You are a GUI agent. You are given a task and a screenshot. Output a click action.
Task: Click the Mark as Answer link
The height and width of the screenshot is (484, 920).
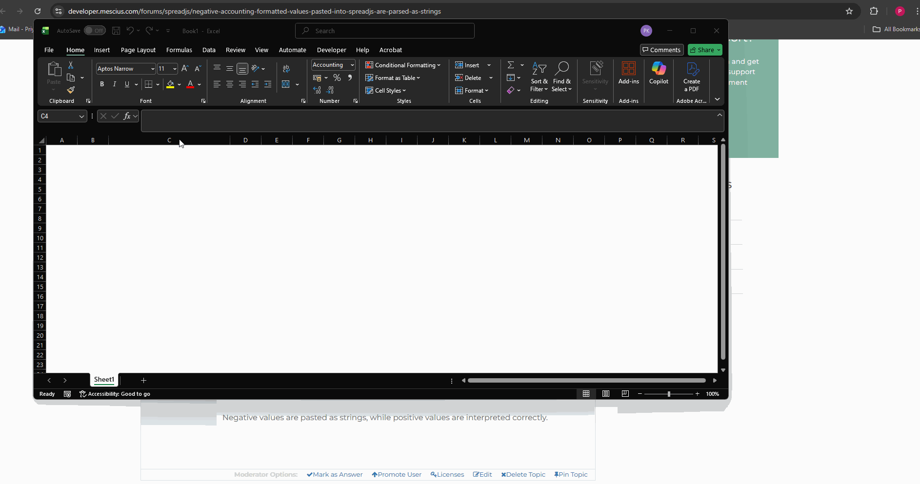coord(335,475)
